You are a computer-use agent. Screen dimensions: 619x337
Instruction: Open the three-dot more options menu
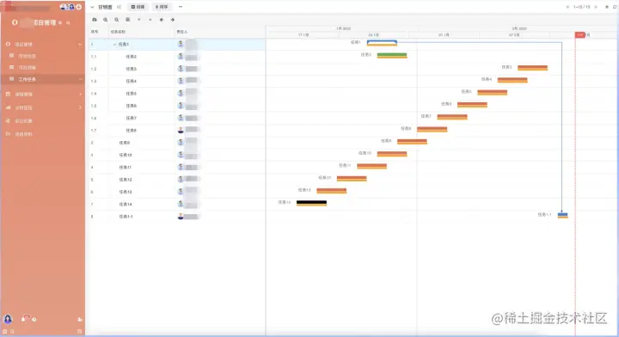point(181,7)
